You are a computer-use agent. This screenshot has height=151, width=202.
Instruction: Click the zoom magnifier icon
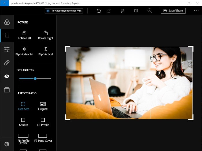click(x=150, y=11)
